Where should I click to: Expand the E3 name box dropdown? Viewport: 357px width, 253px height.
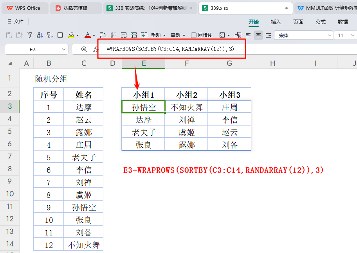[x=64, y=49]
